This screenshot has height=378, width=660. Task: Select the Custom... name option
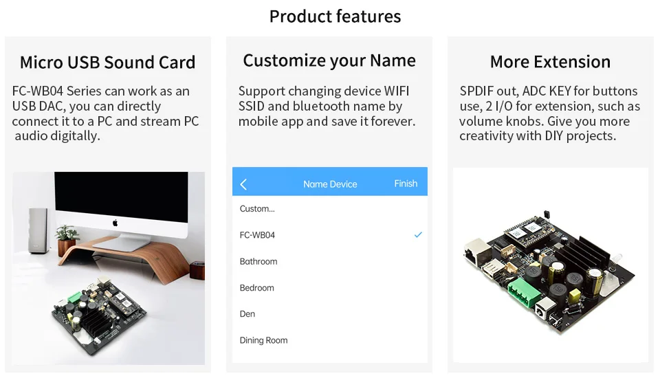pos(330,209)
